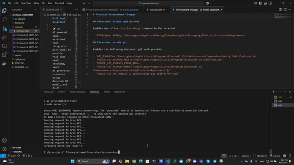Image resolution: width=294 pixels, height=165 pixels.
Task: Click the split editor right icon
Action: [285, 10]
